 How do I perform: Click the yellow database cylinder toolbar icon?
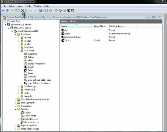(64, 11)
